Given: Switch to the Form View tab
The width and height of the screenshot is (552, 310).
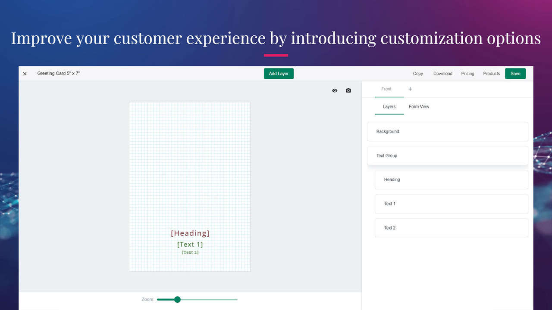Looking at the screenshot, I should pos(419,106).
